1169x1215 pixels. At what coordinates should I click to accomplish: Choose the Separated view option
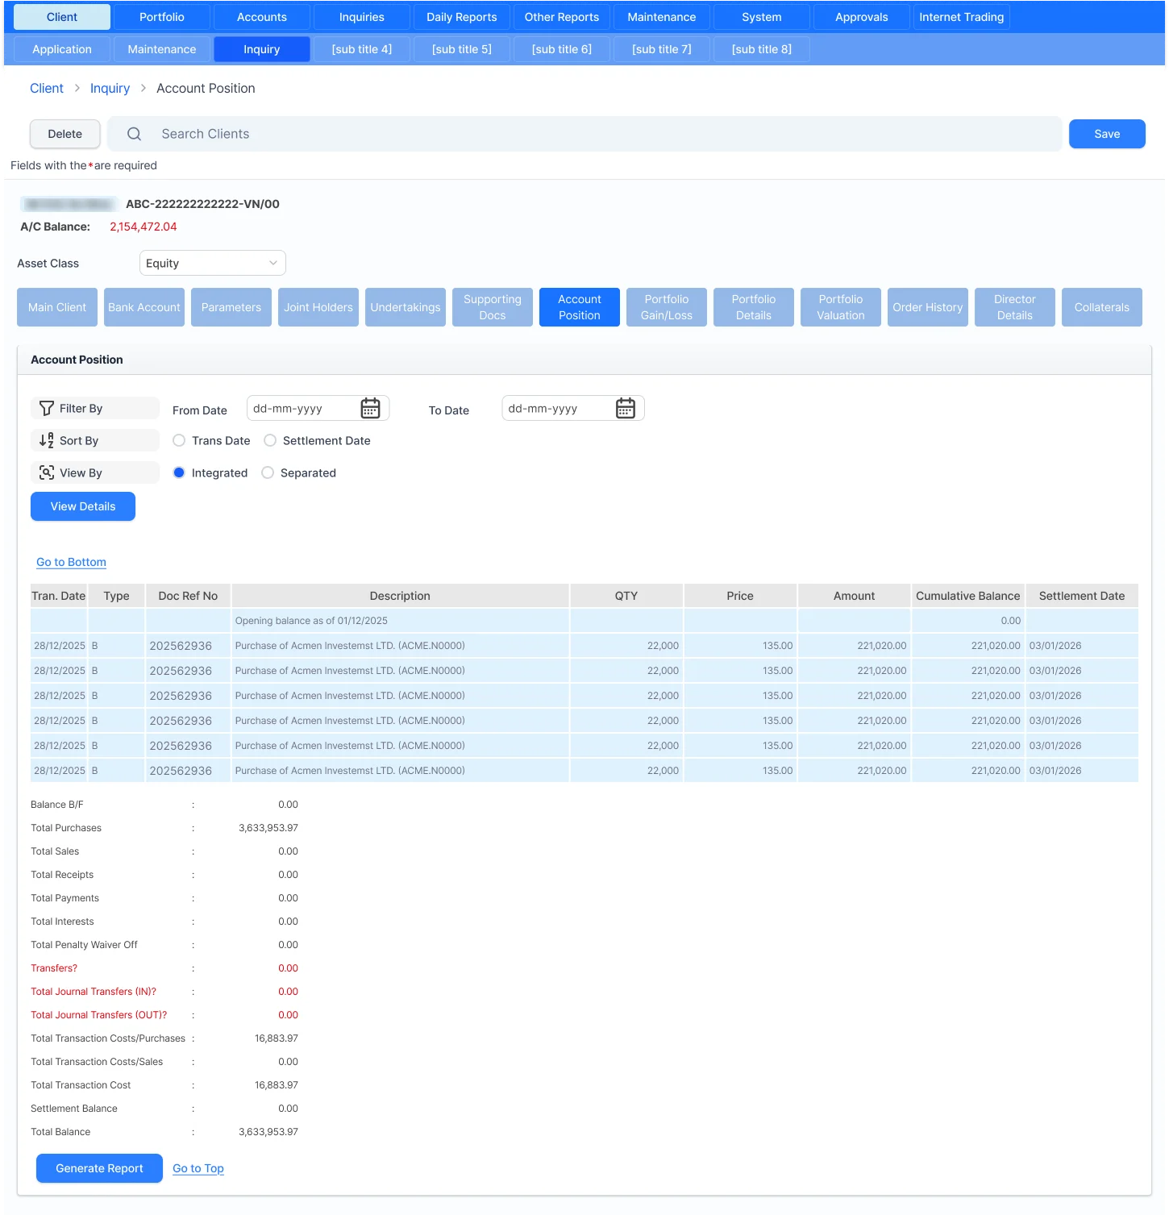click(x=268, y=472)
